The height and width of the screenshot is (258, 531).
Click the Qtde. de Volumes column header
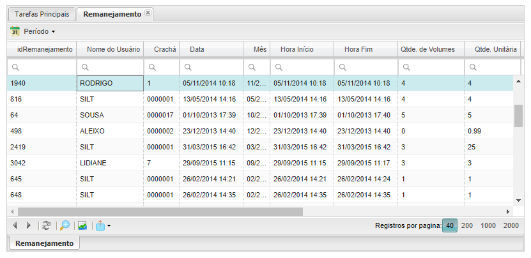431,49
